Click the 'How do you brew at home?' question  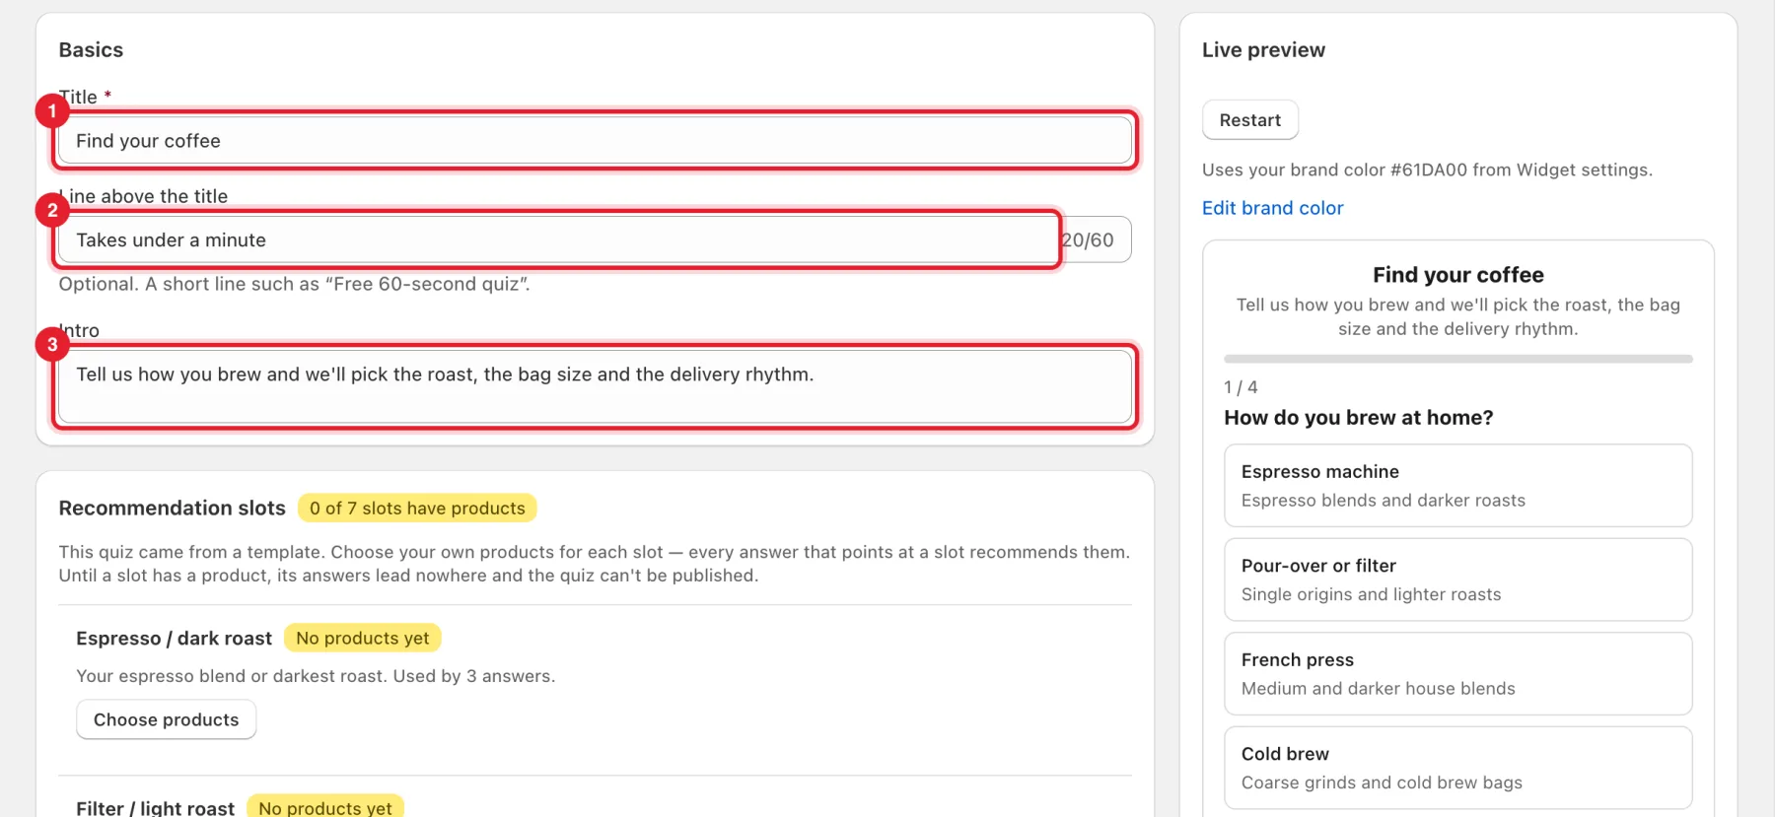pyautogui.click(x=1358, y=418)
